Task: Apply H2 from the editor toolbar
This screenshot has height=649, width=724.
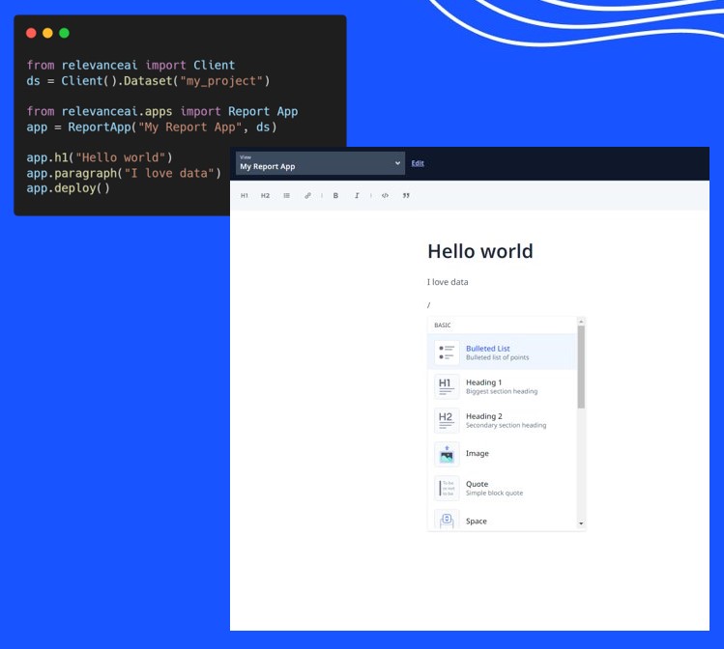Action: 265,196
